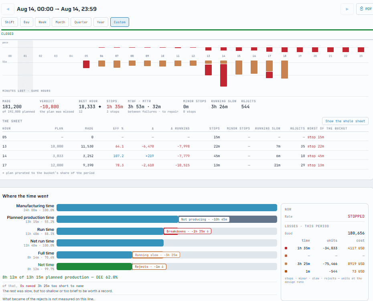
Task: Click the swatch beside 8919 USD
Action: [x=286, y=264]
